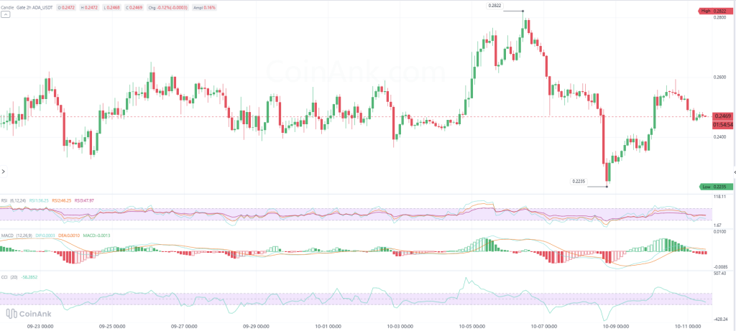The image size is (736, 331).
Task: Open the CCI indicator label
Action: (4, 277)
